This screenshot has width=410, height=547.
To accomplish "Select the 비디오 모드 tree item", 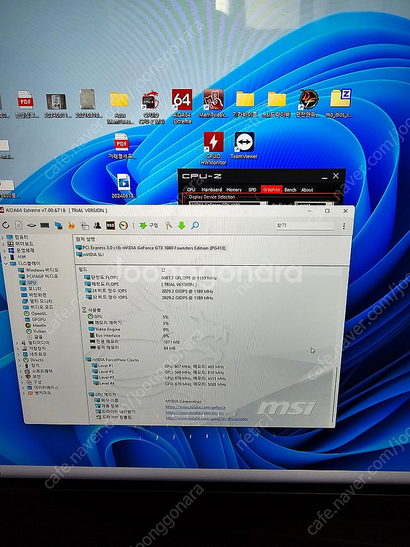I will 38,307.
